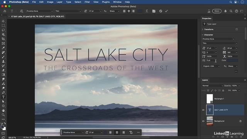This screenshot has width=247, height=139.
Task: Select the Zoom tool in toolbar
Action: (x=3, y=115)
